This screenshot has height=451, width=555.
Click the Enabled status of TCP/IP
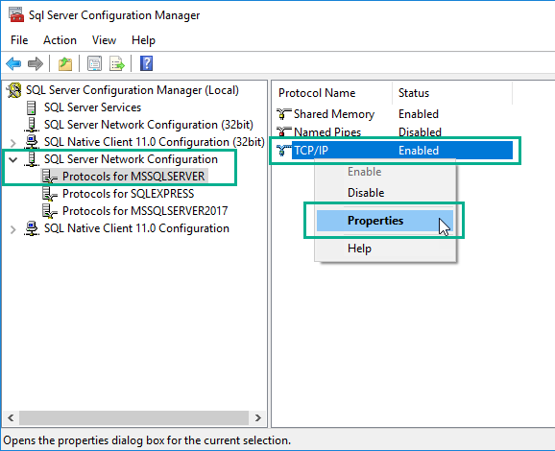[419, 151]
